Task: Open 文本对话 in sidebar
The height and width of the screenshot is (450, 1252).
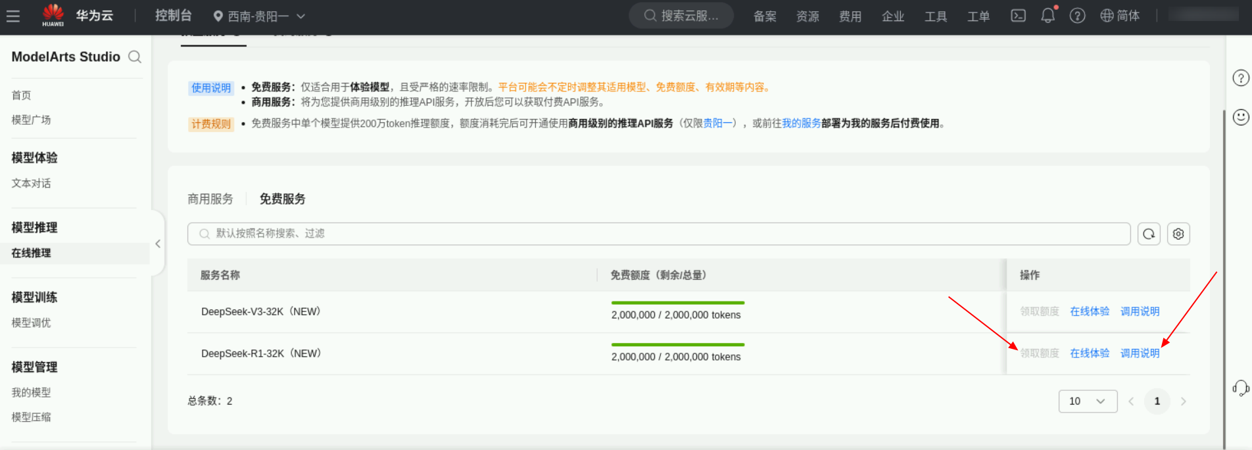Action: pyautogui.click(x=31, y=183)
